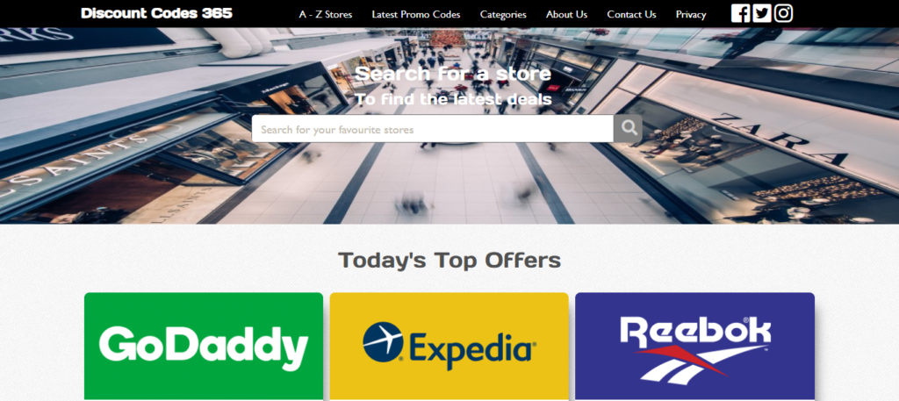899x401 pixels.
Task: Click the Expedia airplane globe logo
Action: 384,342
